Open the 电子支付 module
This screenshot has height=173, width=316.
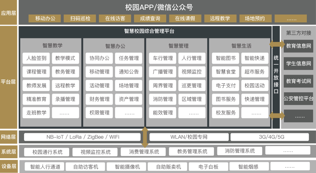point(226,85)
